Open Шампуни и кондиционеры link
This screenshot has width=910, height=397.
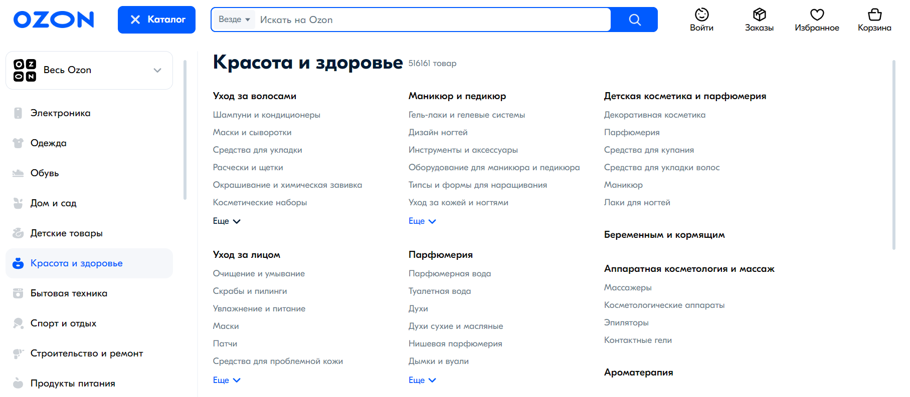[267, 115]
